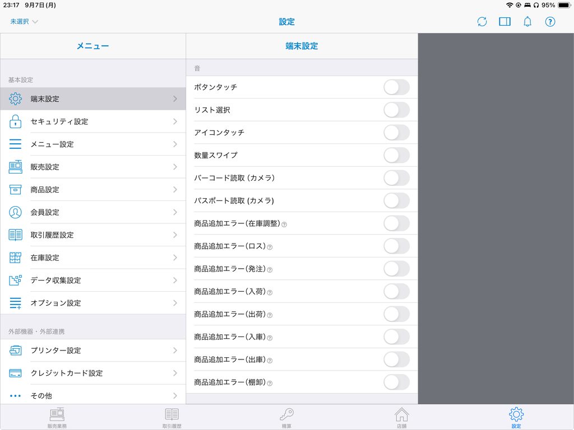
Task: Click the 会員設定 person icon
Action: coord(15,212)
